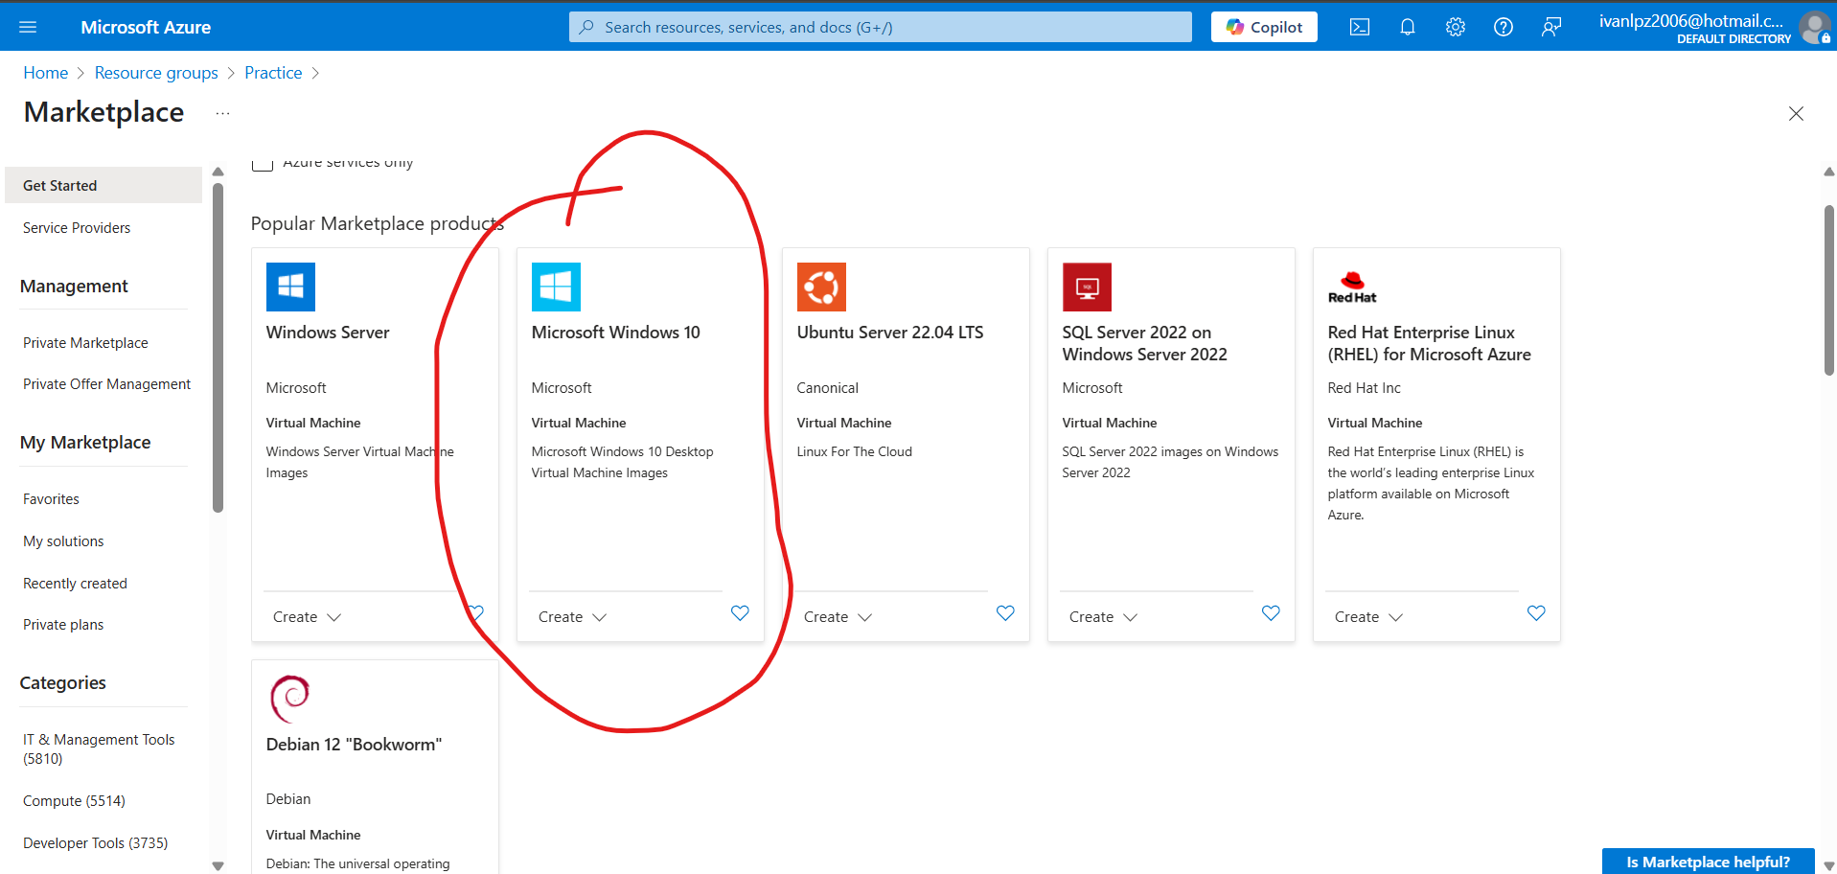Click the SQL Server 2022 red logo
The width and height of the screenshot is (1837, 874).
pos(1087,287)
